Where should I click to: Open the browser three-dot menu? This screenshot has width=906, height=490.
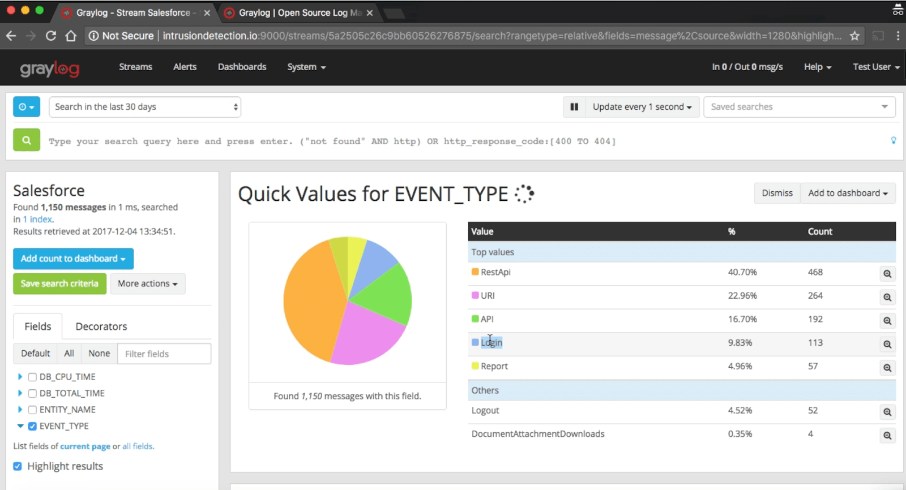click(898, 36)
